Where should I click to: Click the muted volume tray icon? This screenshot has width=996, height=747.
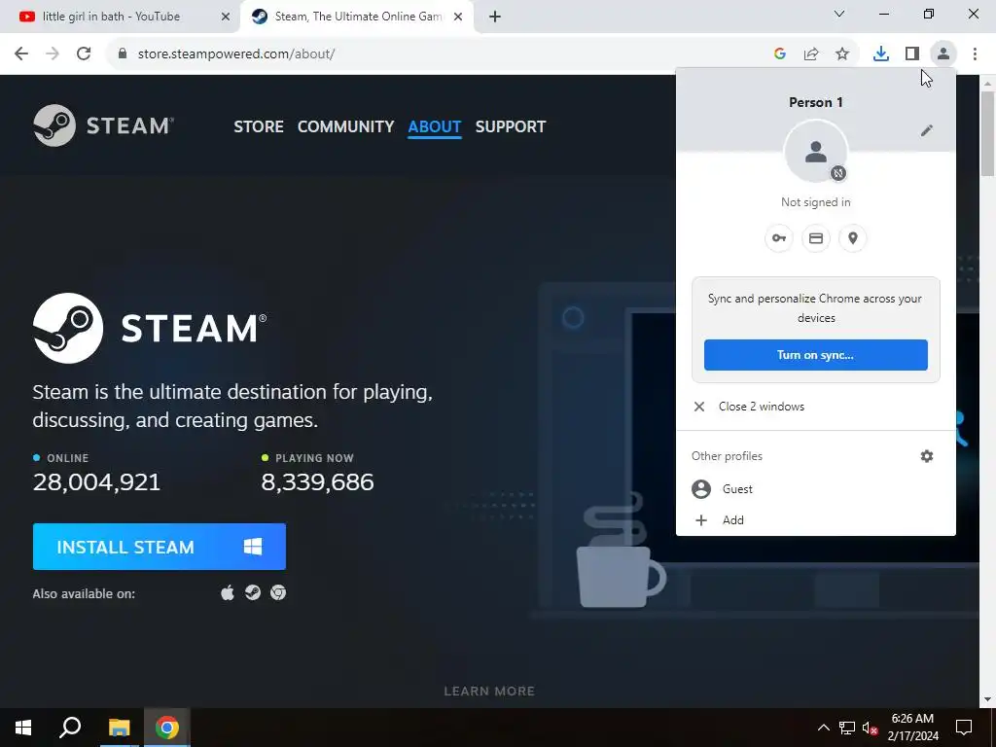(x=871, y=728)
